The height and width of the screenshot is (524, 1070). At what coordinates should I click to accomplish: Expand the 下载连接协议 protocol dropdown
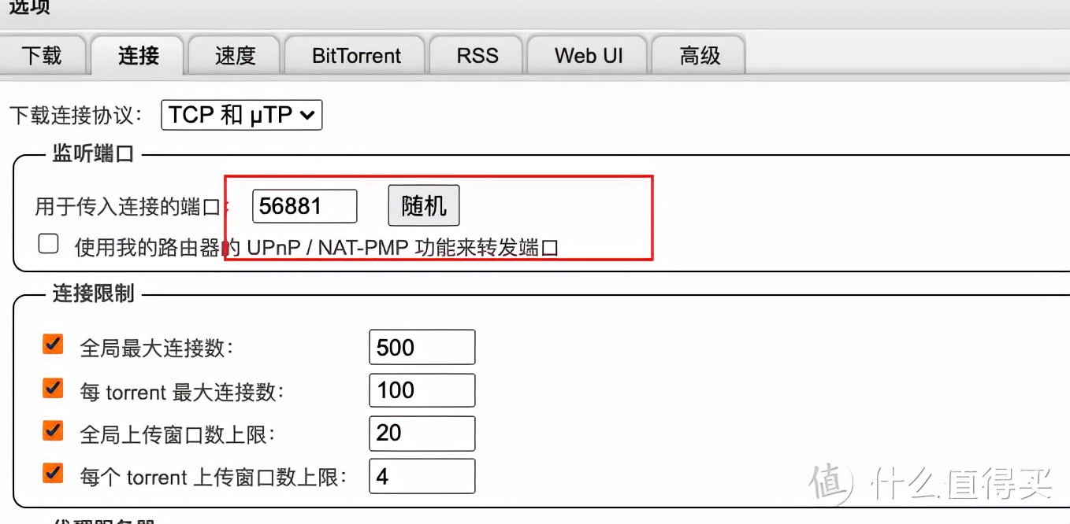tap(241, 115)
